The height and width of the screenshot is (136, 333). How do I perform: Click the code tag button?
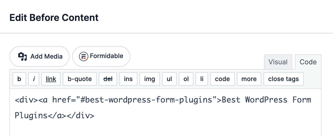(x=222, y=79)
